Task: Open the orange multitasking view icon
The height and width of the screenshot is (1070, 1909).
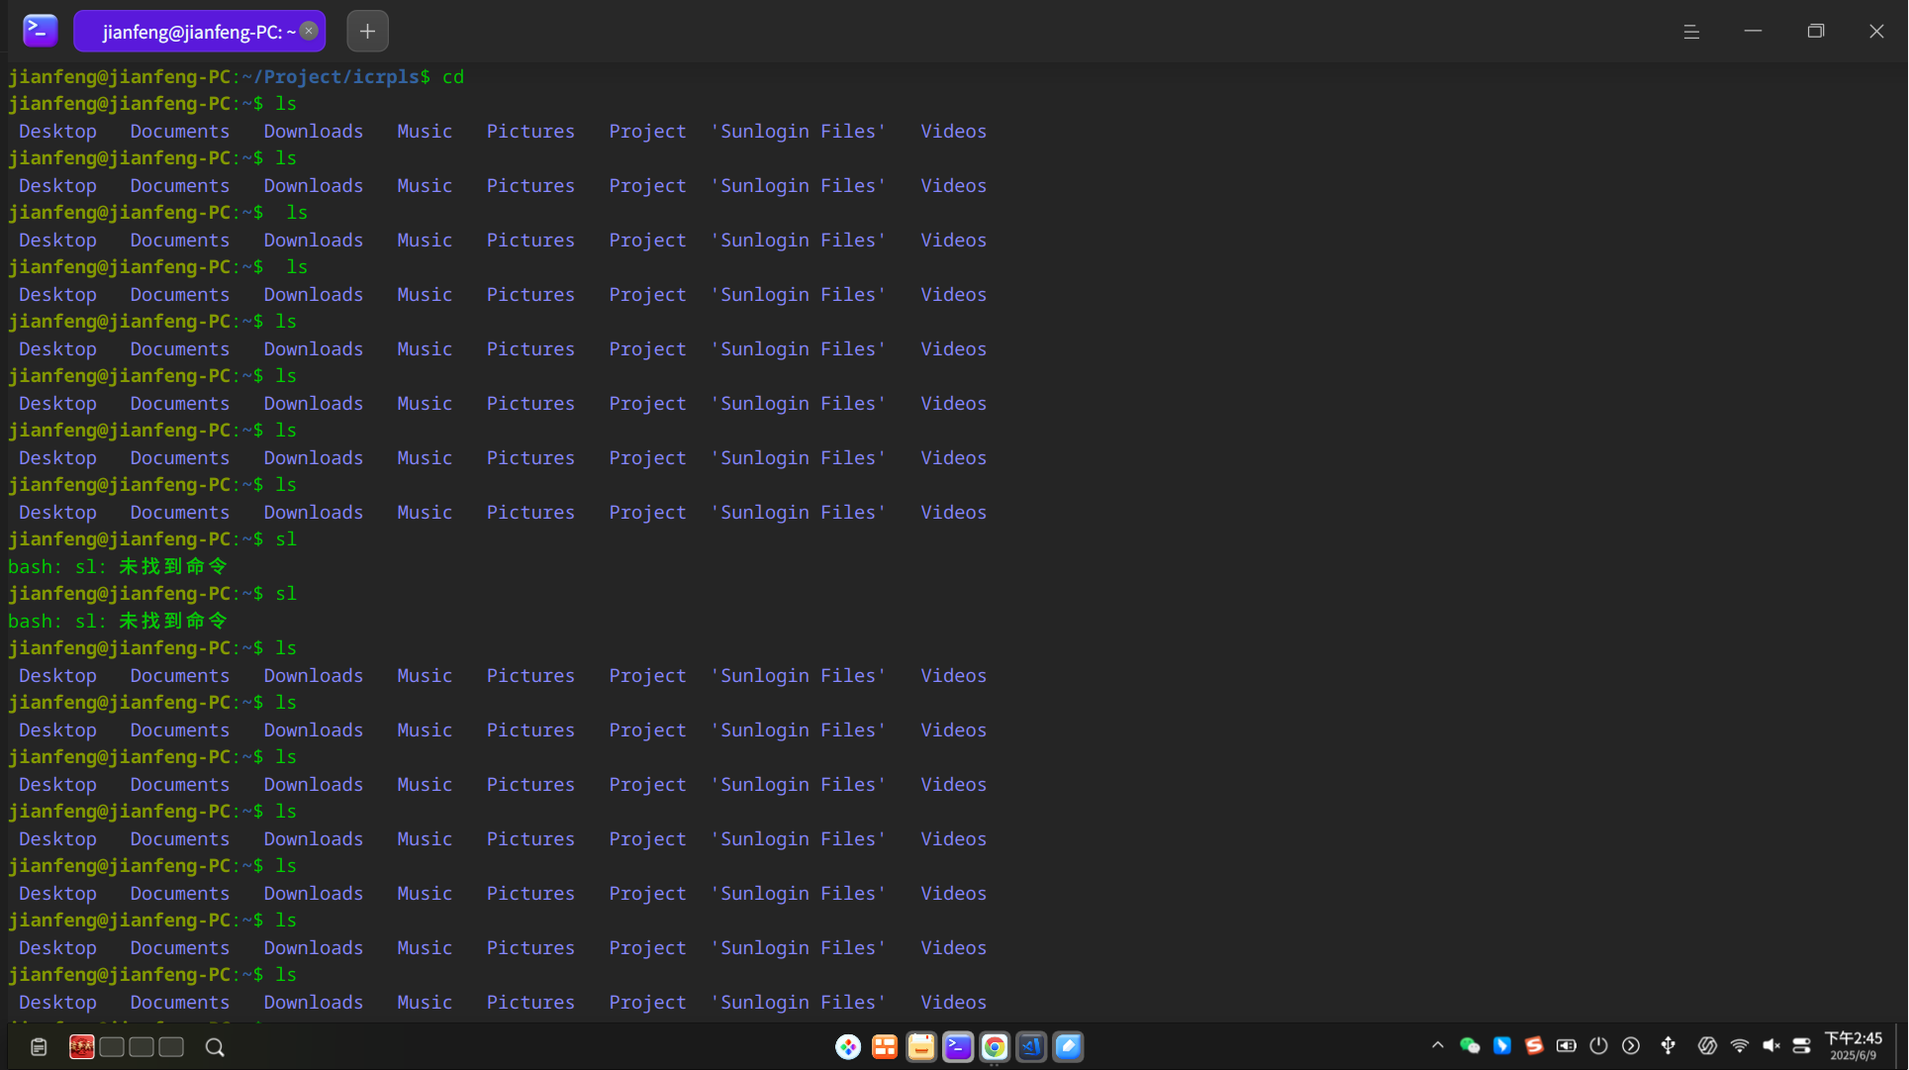Action: tap(885, 1047)
